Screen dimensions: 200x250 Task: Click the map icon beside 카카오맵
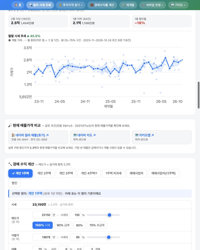137,135
